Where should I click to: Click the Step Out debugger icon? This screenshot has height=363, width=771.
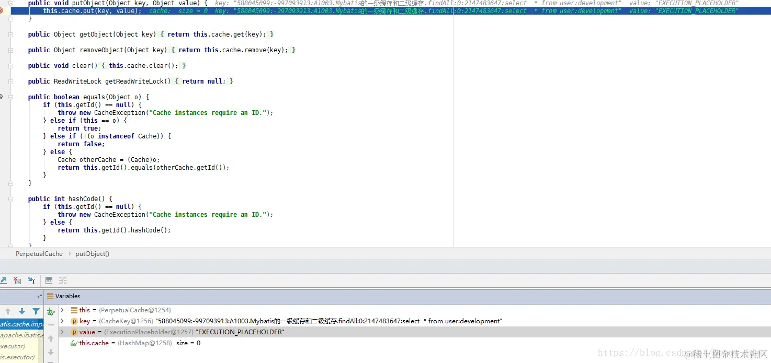coord(3,280)
